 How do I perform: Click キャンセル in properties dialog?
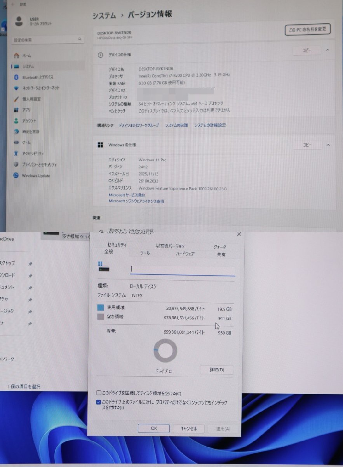pos(188,428)
